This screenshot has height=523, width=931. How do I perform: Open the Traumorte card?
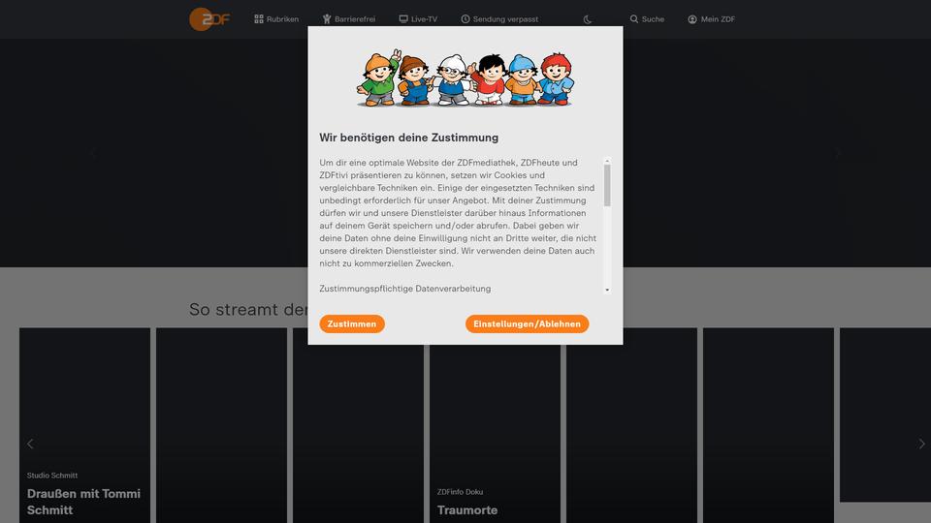(x=496, y=425)
